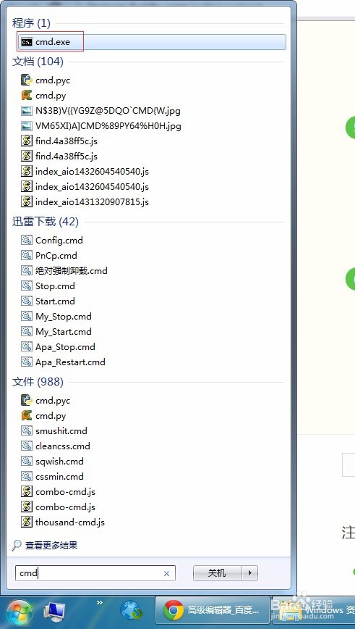The width and height of the screenshot is (355, 629).
Task: Open the 程序 (1) category header
Action: [x=31, y=23]
